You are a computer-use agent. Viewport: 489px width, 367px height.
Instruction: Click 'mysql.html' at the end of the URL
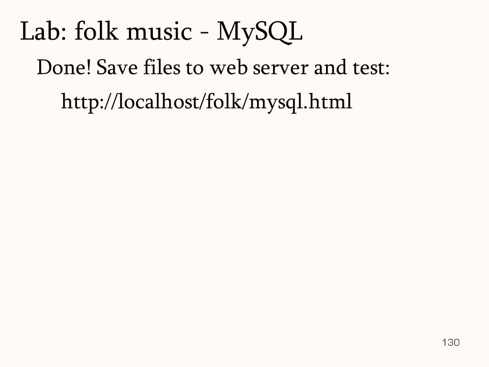(x=301, y=102)
